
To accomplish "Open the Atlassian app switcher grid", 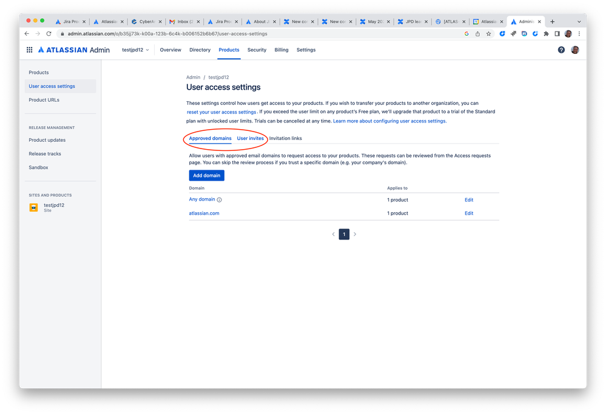I will coord(29,49).
